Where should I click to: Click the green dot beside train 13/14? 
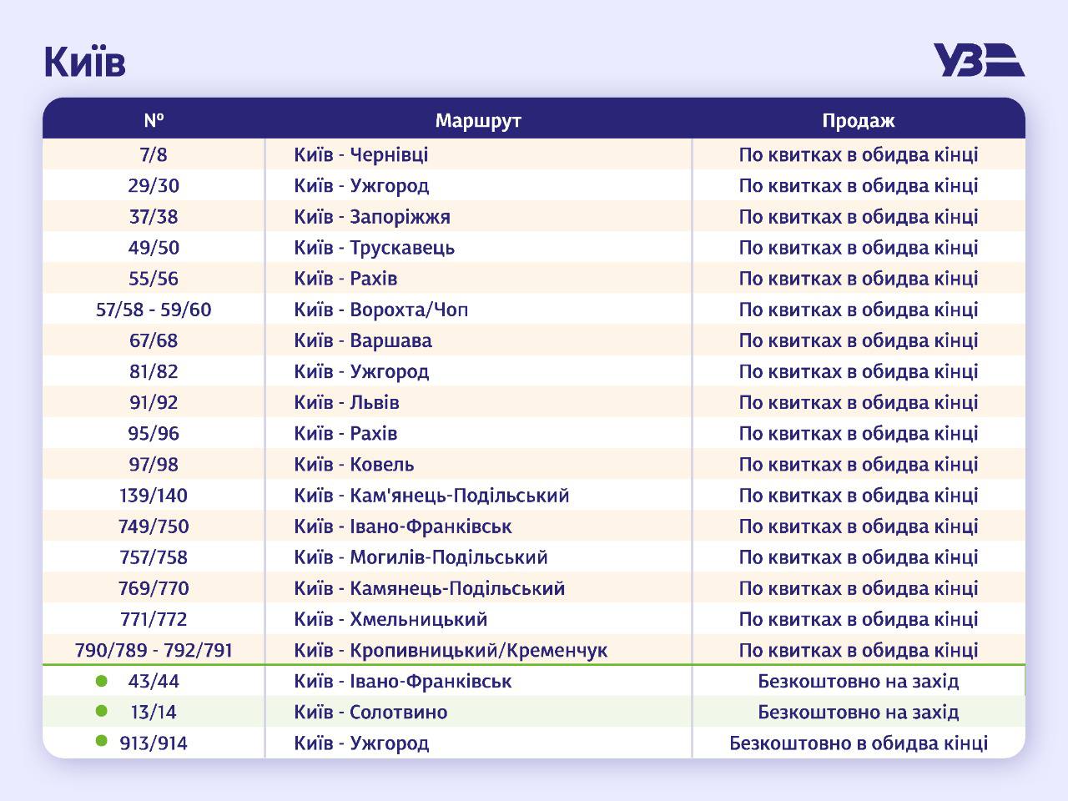pos(102,711)
